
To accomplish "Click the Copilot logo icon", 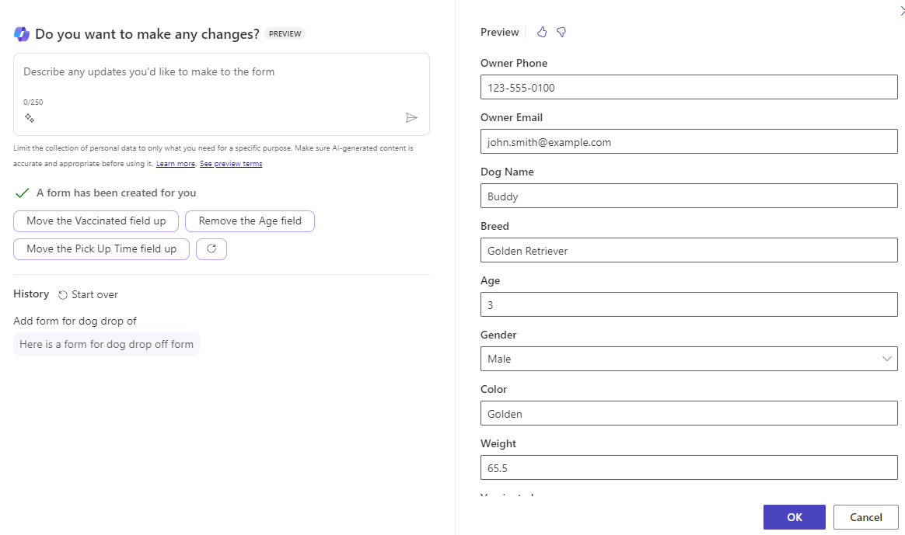I will coord(22,33).
